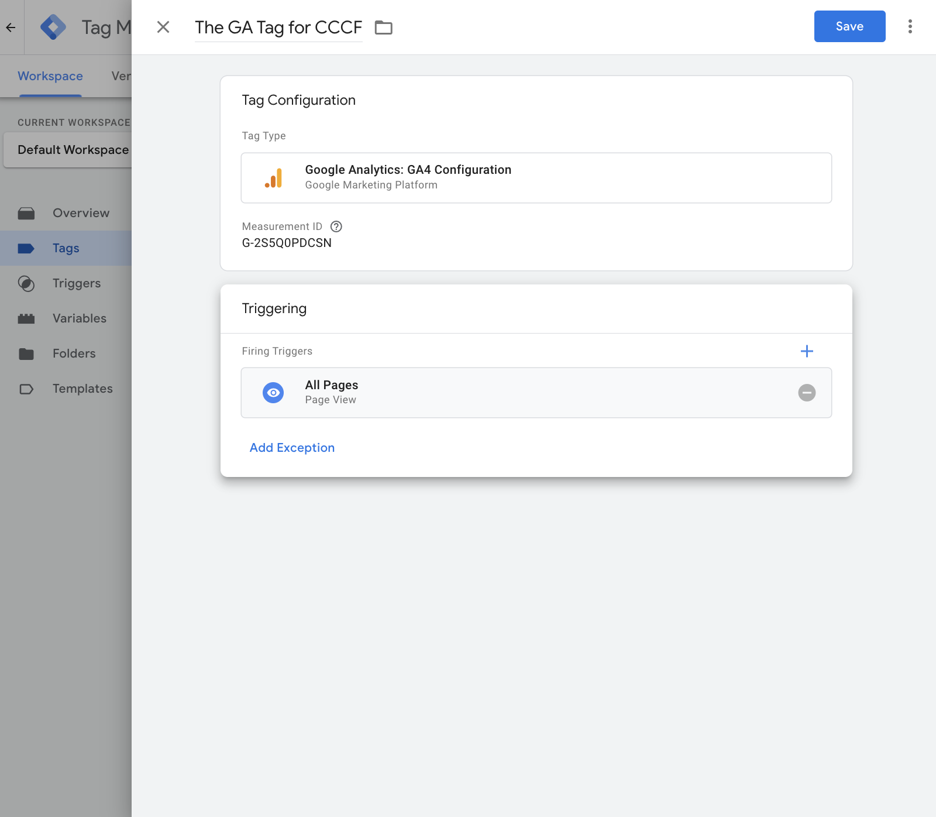Screen dimensions: 936x817
Task: Click the Tag Manager diamond logo
Action: (53, 27)
